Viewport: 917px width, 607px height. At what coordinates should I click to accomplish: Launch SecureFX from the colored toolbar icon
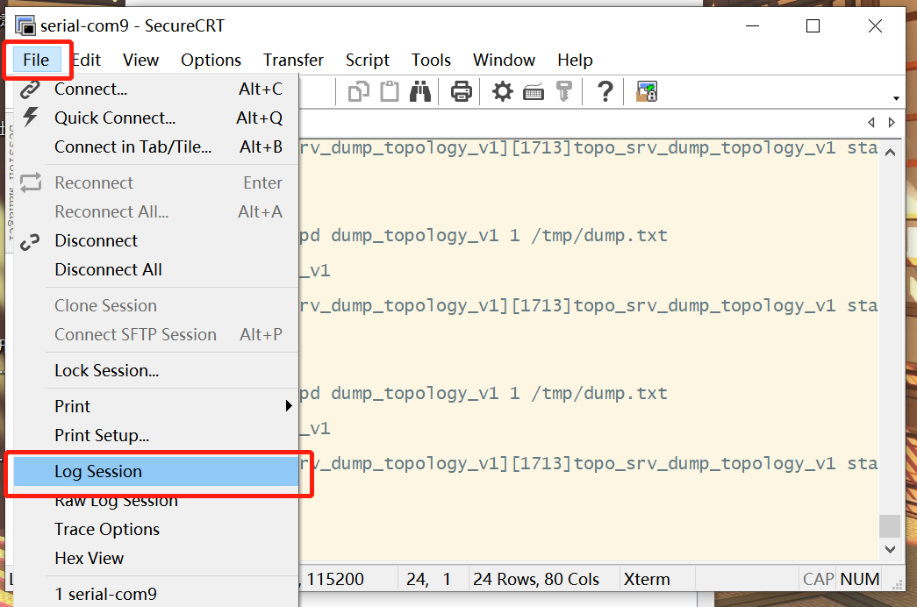tap(647, 91)
